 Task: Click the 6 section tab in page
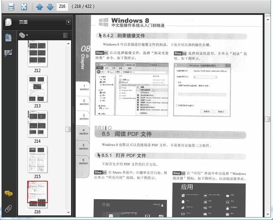coord(83,162)
